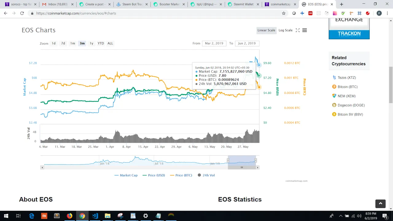Open Mi app on taskbar
The width and height of the screenshot is (393, 221).
(44, 216)
